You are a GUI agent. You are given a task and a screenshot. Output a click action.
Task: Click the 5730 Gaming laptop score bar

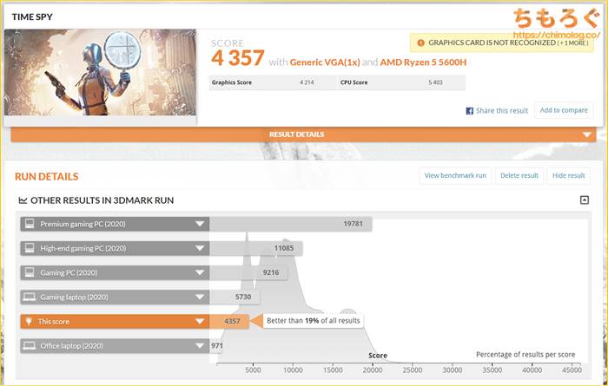coord(235,297)
